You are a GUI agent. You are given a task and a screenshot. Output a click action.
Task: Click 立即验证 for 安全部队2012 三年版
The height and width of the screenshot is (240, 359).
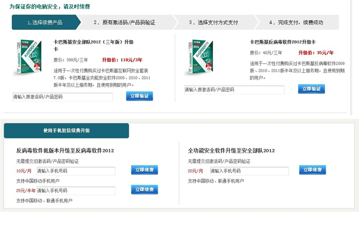(139, 96)
